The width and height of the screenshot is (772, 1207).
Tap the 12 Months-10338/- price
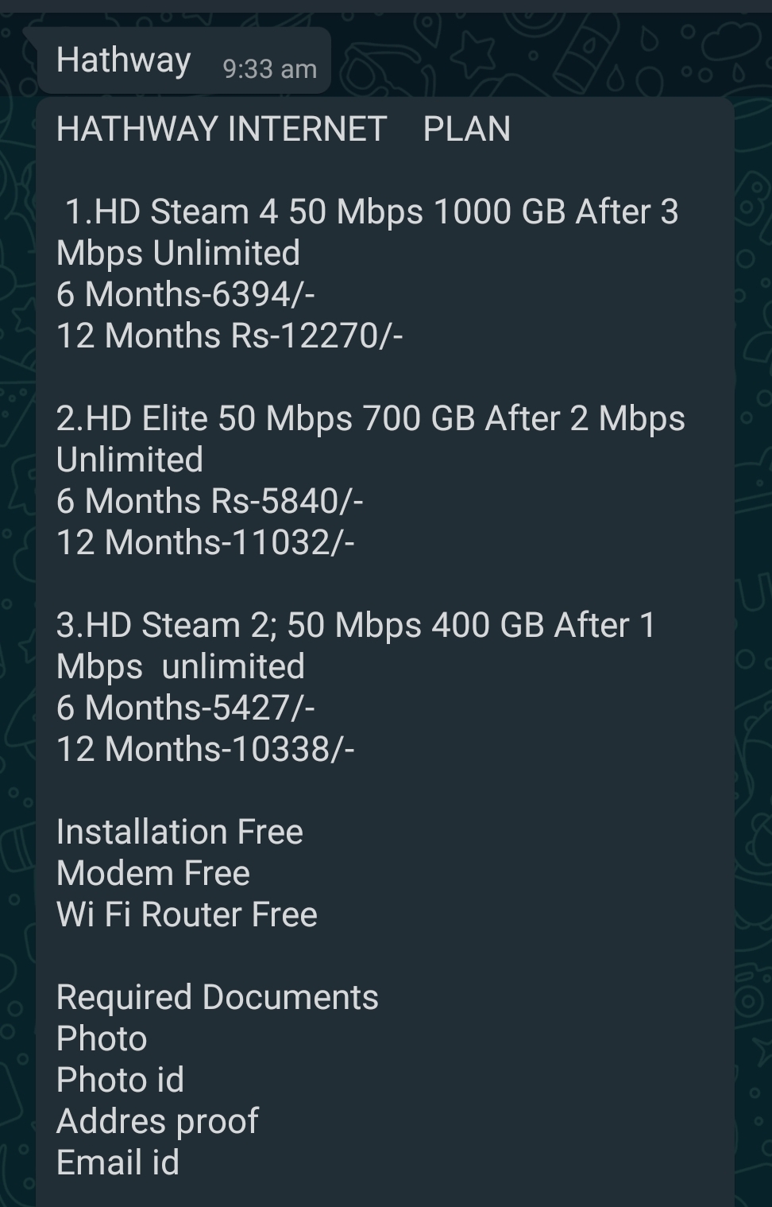click(x=205, y=750)
